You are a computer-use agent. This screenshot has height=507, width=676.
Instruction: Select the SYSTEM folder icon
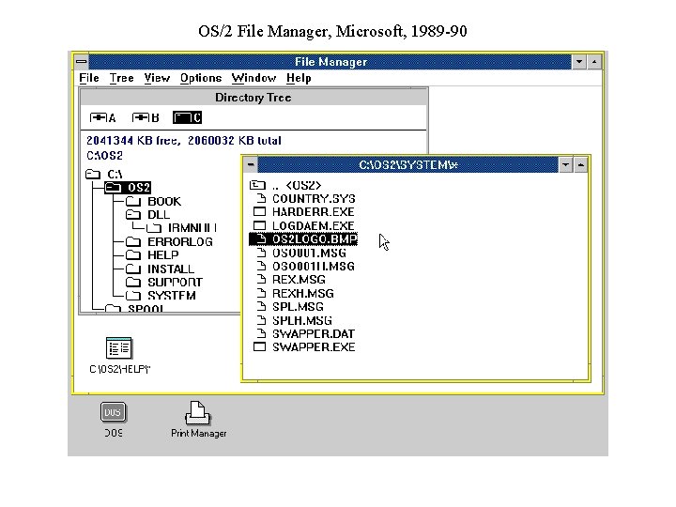[x=133, y=296]
